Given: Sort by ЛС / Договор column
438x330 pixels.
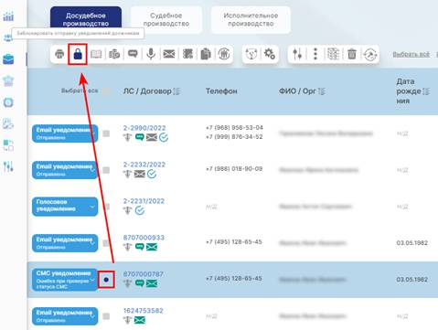Looking at the screenshot, I should 176,91.
